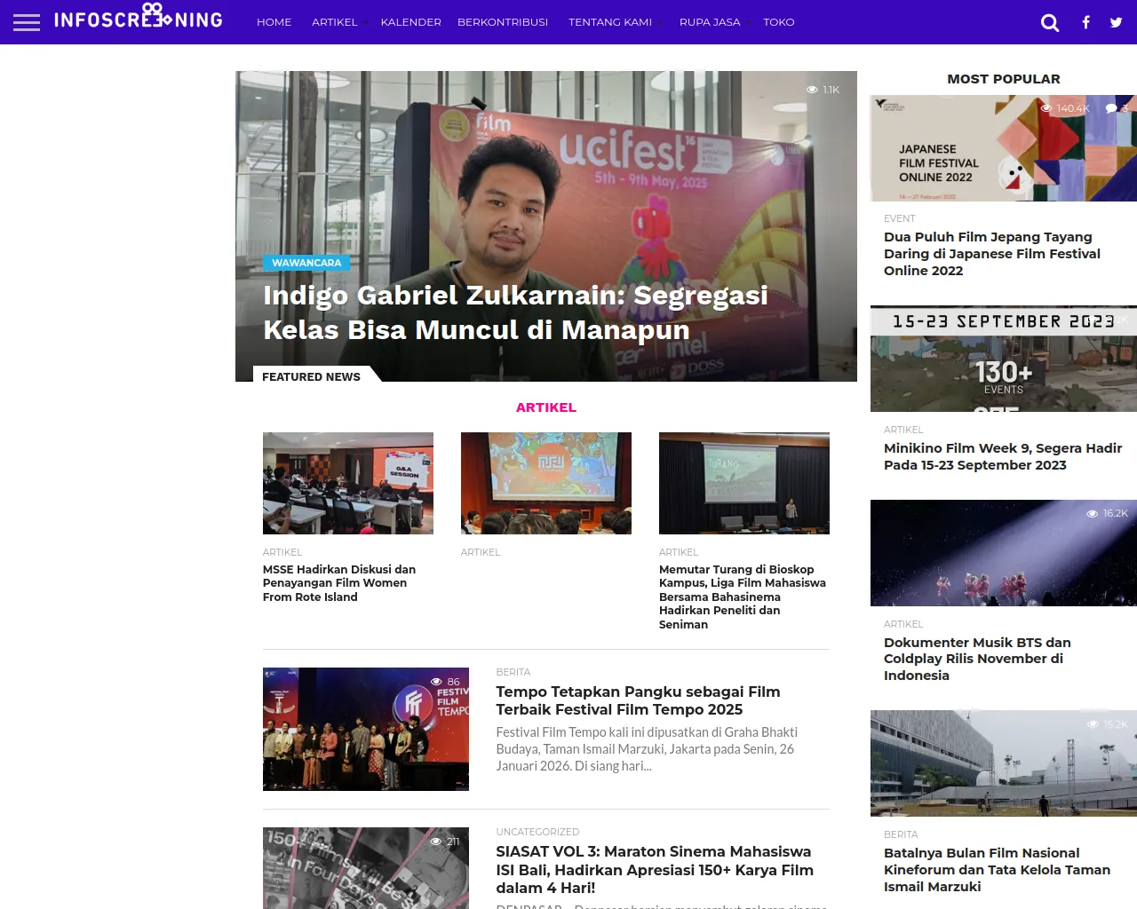The height and width of the screenshot is (909, 1137).
Task: Open the Toko menu item
Action: [x=779, y=22]
